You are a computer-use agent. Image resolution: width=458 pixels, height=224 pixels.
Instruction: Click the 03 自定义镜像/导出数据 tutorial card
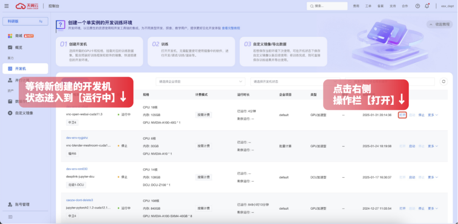coord(283,51)
